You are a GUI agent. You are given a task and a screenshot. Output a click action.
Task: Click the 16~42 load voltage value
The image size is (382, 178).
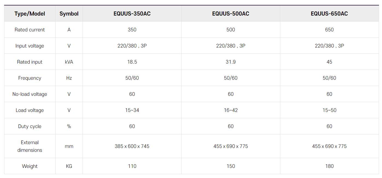(x=231, y=110)
